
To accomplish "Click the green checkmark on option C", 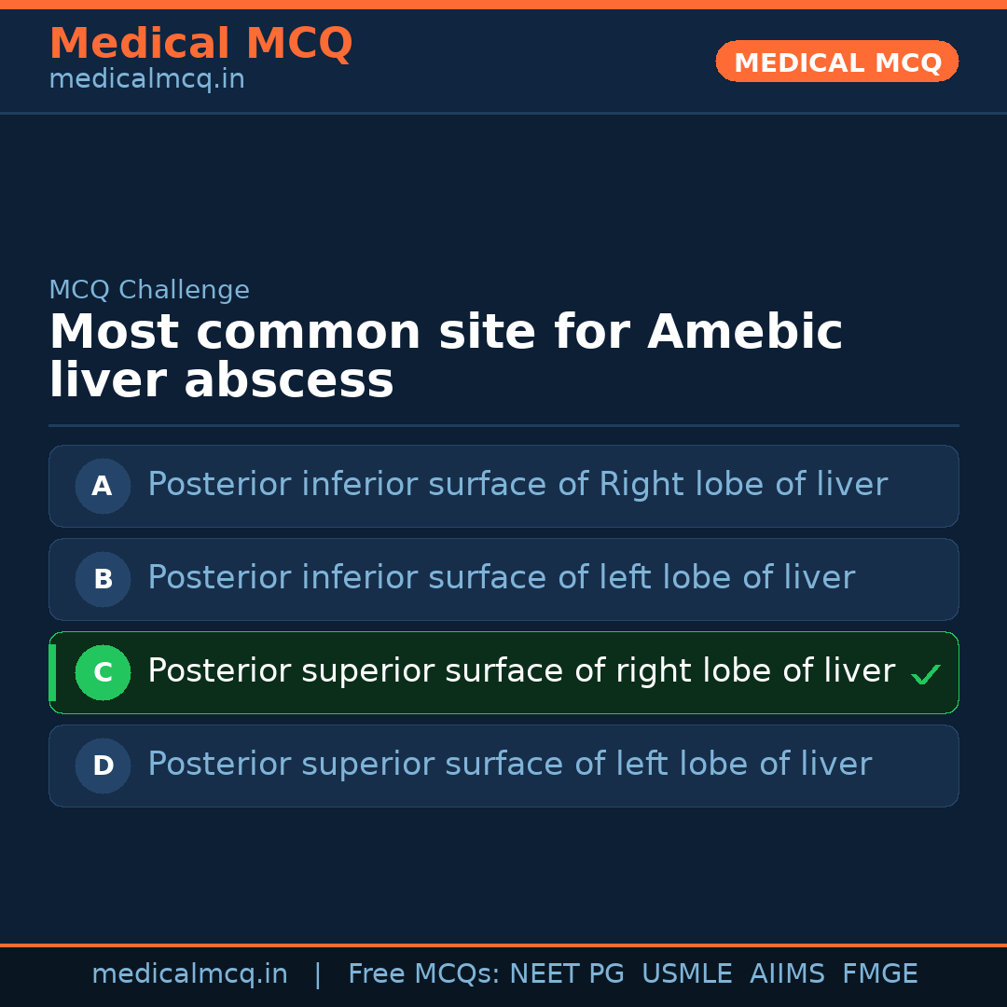I will (x=925, y=674).
